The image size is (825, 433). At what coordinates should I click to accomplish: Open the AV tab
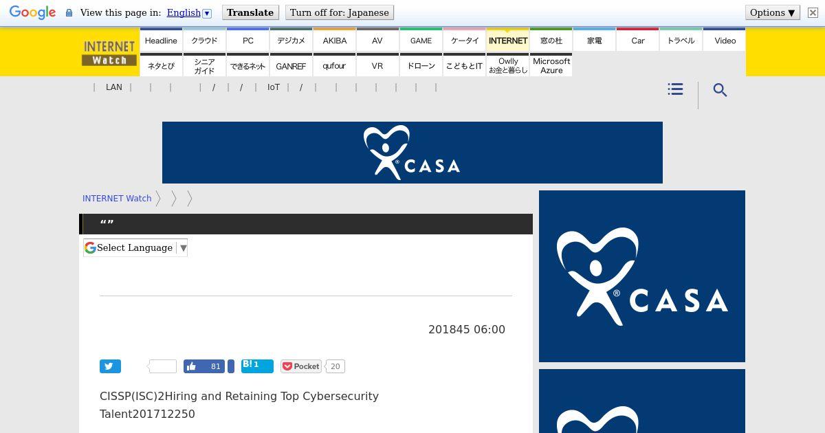377,40
